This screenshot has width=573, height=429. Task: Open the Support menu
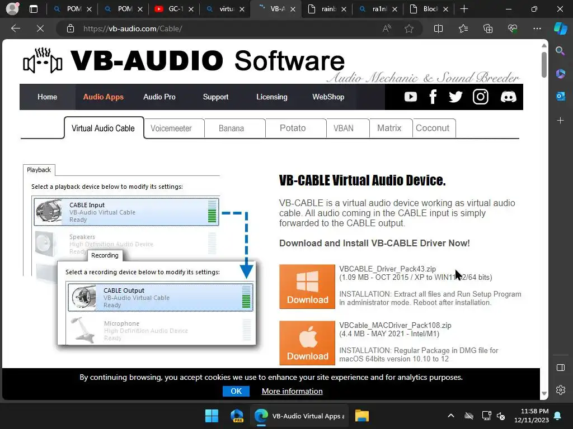point(215,97)
